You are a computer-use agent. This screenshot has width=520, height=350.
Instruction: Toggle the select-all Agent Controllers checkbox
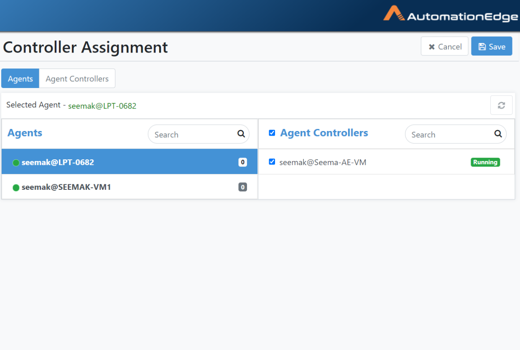pyautogui.click(x=272, y=133)
